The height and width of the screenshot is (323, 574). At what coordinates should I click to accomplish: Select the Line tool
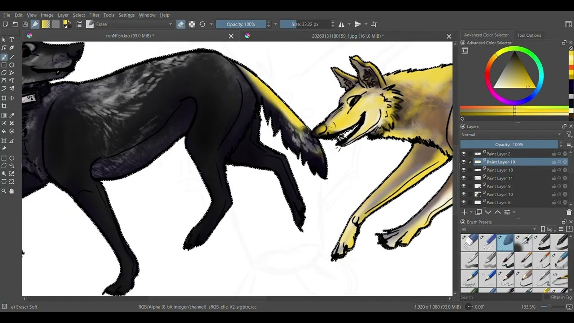click(x=12, y=57)
